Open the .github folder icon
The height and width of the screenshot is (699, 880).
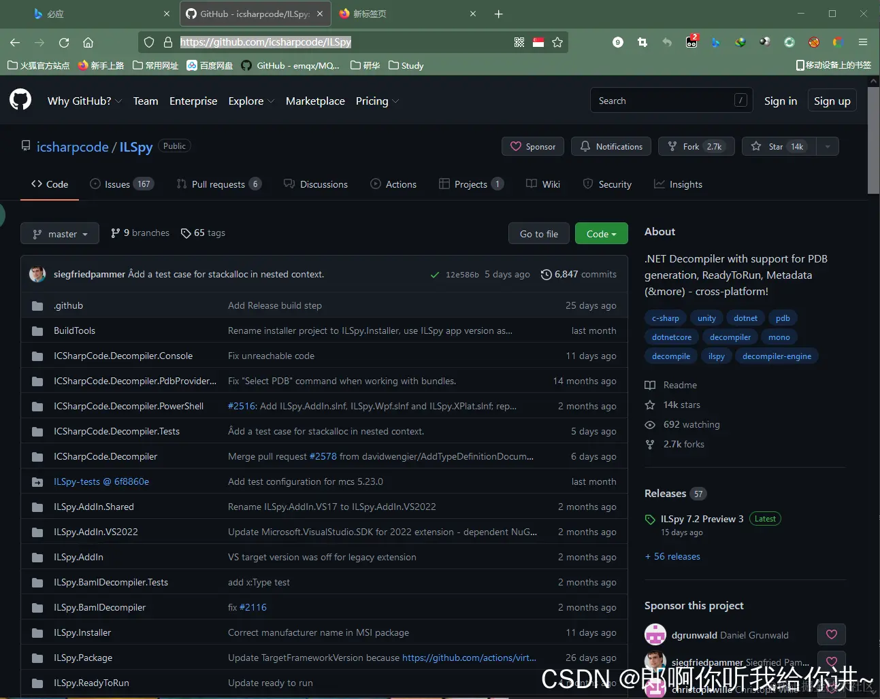(37, 306)
